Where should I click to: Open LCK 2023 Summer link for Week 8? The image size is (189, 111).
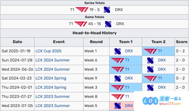tap(53, 97)
